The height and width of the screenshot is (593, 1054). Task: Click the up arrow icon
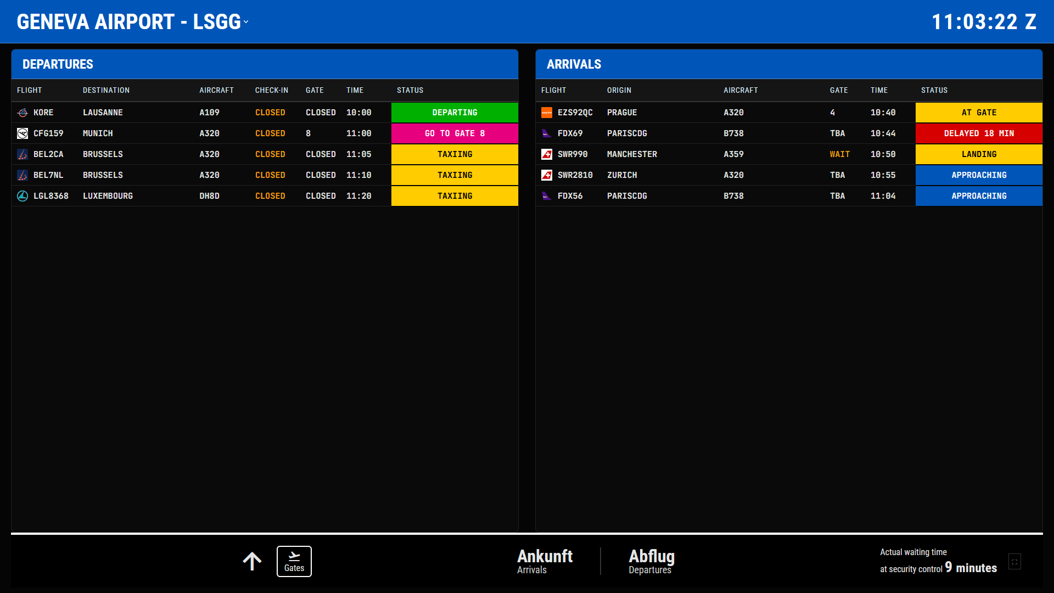(x=252, y=561)
